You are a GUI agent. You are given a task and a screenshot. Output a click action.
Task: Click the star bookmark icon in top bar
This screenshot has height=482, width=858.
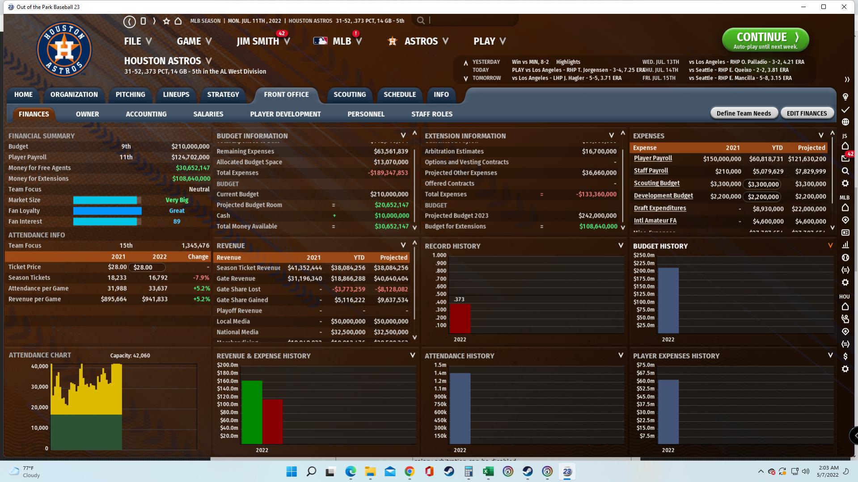click(x=166, y=21)
